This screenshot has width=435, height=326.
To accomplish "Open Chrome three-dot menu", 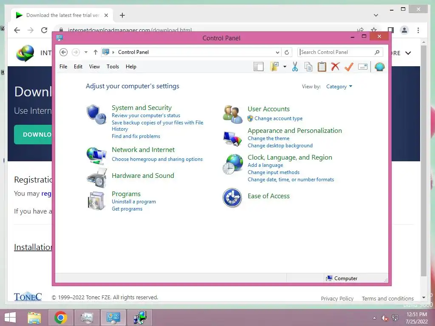I will pyautogui.click(x=418, y=30).
